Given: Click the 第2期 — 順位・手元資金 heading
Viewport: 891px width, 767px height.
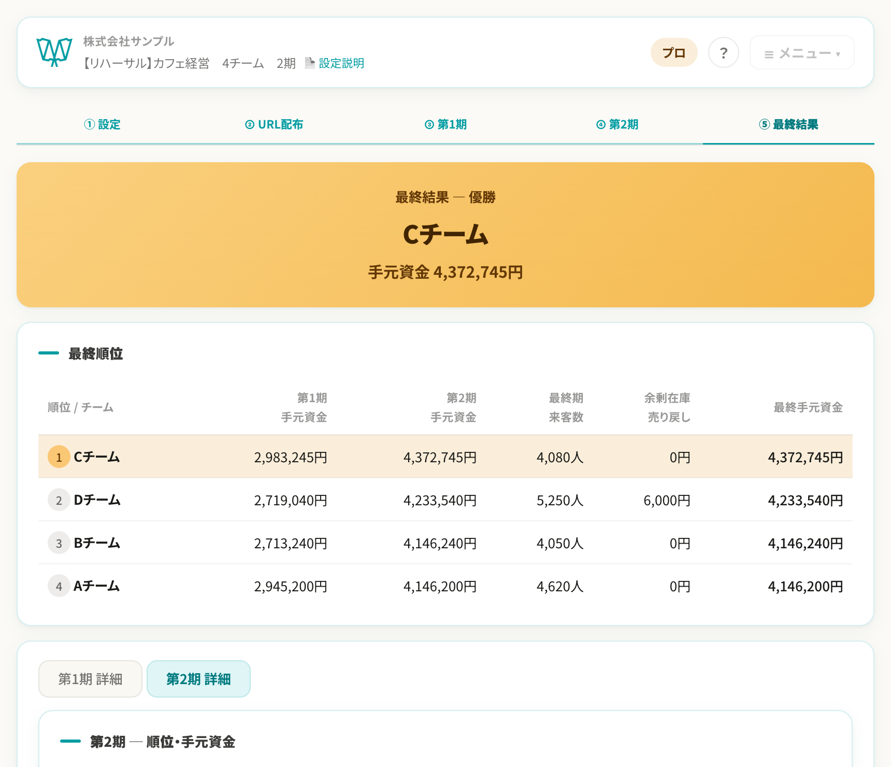Looking at the screenshot, I should (163, 742).
